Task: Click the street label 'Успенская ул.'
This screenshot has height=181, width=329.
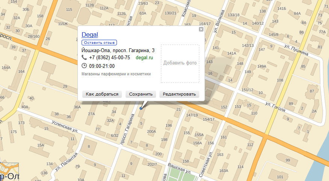Action: 65,126
